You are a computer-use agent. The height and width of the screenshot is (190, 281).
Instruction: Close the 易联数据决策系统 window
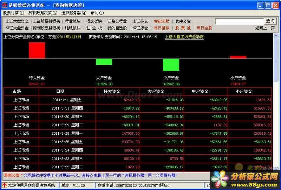(x=276, y=5)
